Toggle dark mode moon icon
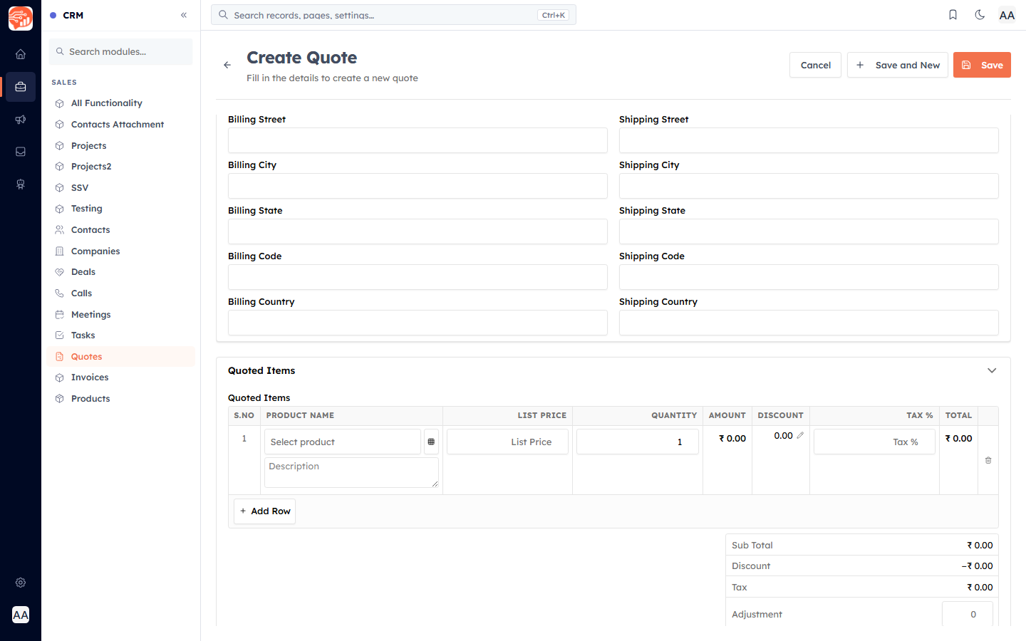1026x641 pixels. pos(980,15)
